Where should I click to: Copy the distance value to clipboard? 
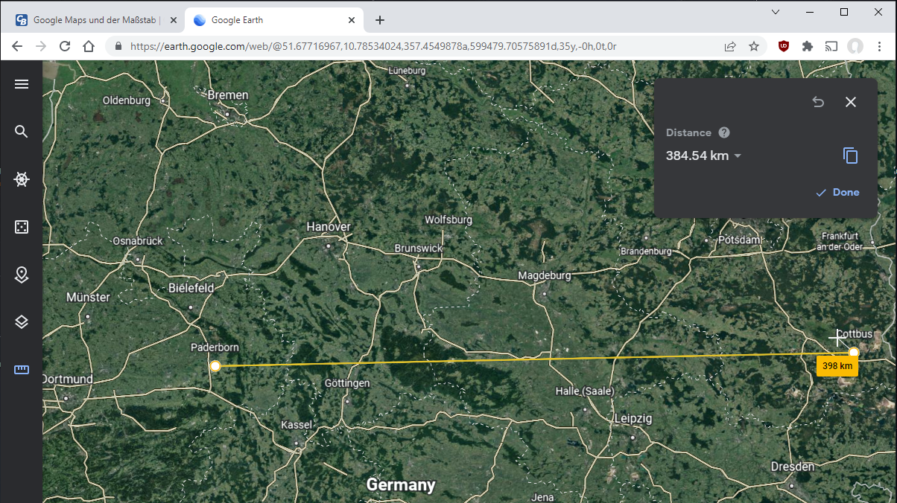click(x=850, y=156)
